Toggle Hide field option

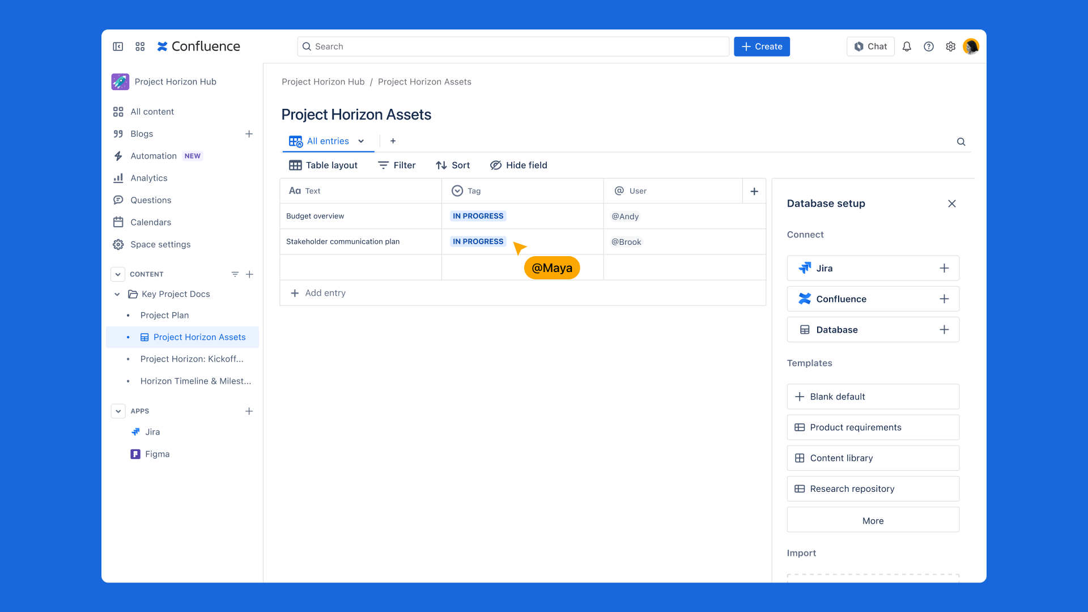pos(518,165)
